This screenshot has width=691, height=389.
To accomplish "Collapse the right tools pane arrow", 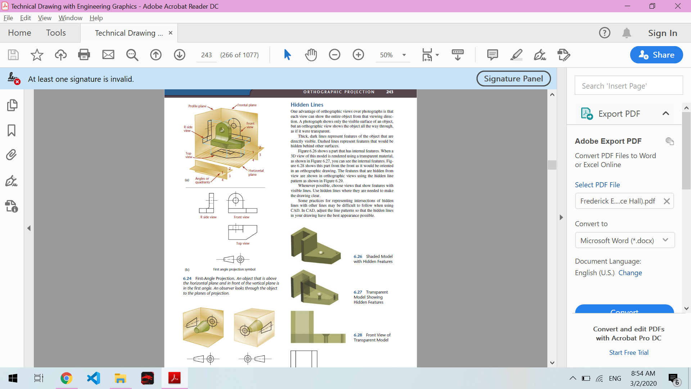I will [561, 217].
